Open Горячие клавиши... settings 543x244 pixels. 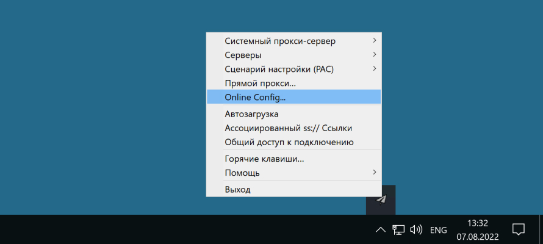pos(293,159)
